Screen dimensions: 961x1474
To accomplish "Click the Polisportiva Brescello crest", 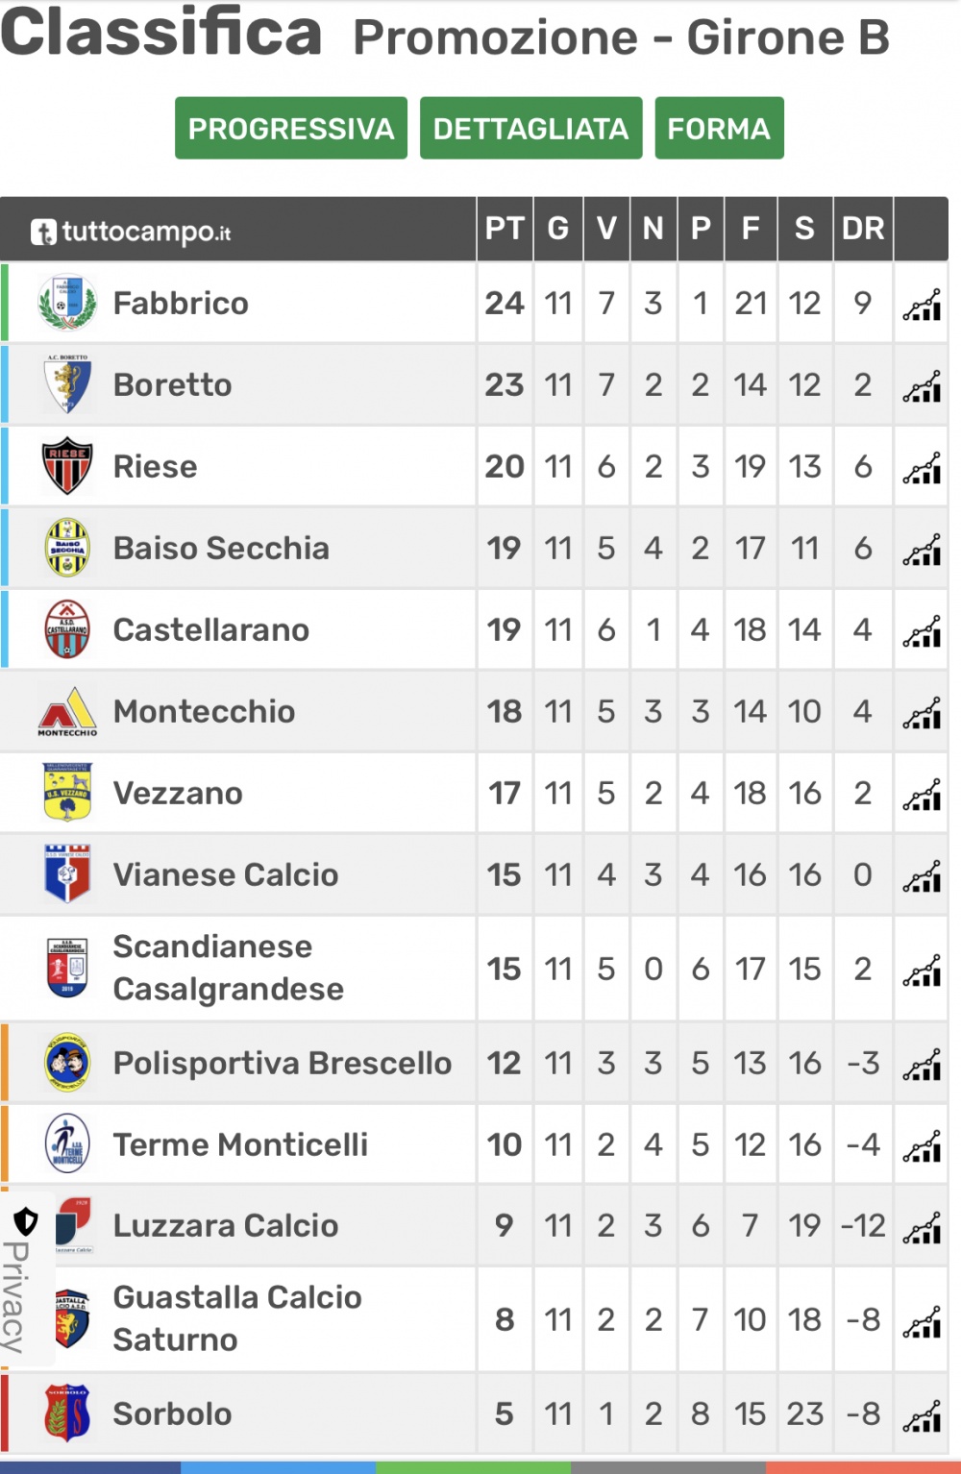I will [x=67, y=1063].
